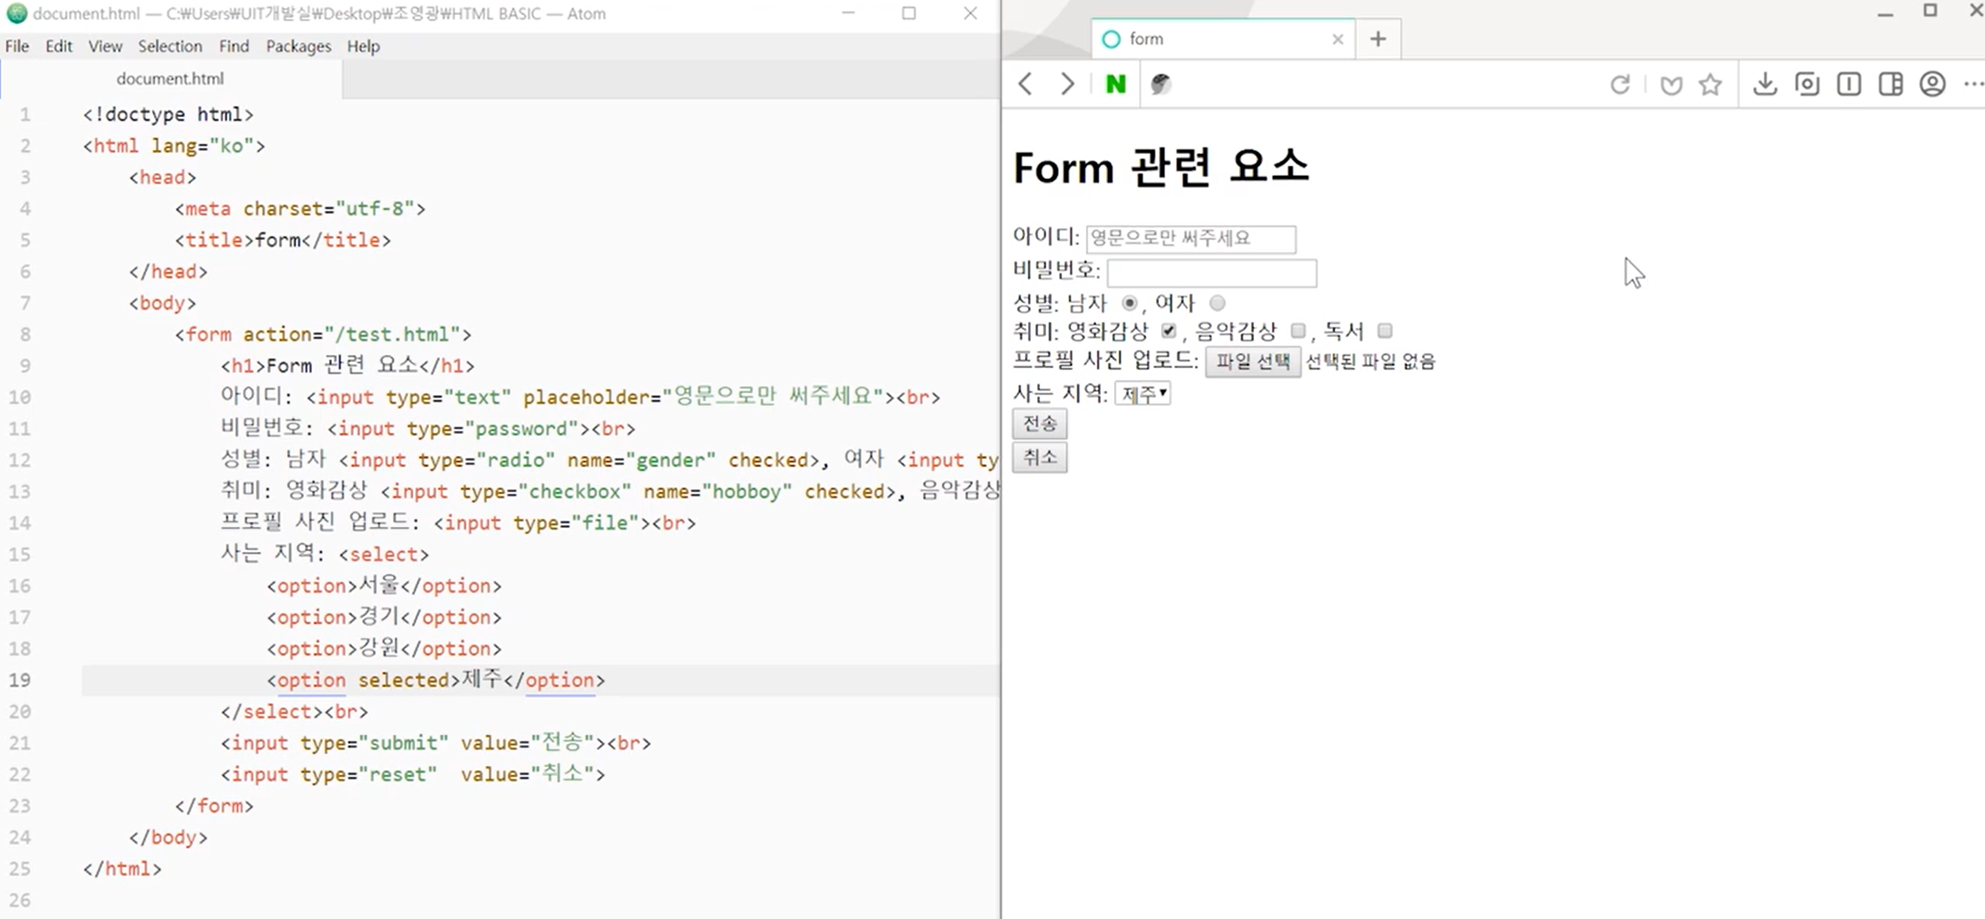This screenshot has width=1985, height=919.
Task: Open the green Naver N home icon
Action: pos(1115,84)
